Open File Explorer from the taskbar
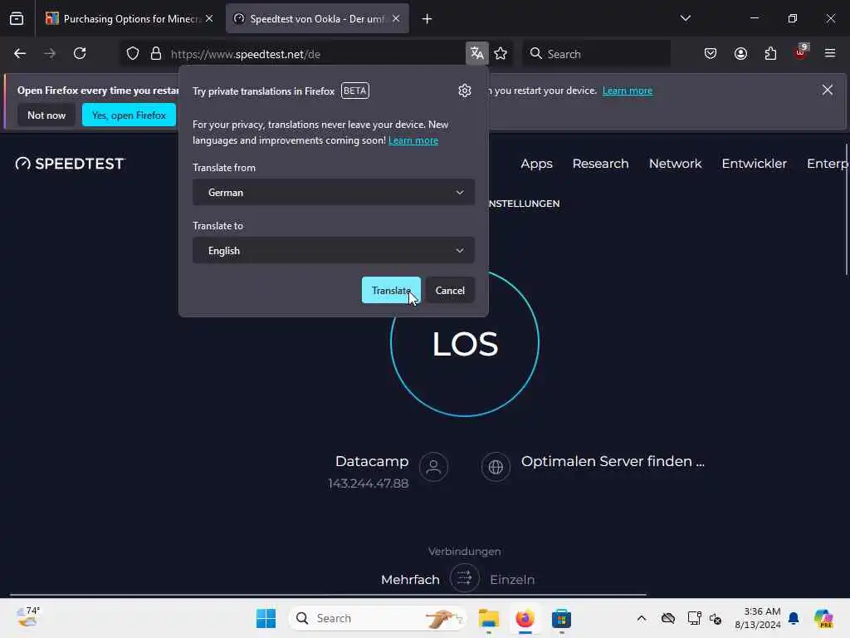The height and width of the screenshot is (638, 850). pyautogui.click(x=488, y=618)
